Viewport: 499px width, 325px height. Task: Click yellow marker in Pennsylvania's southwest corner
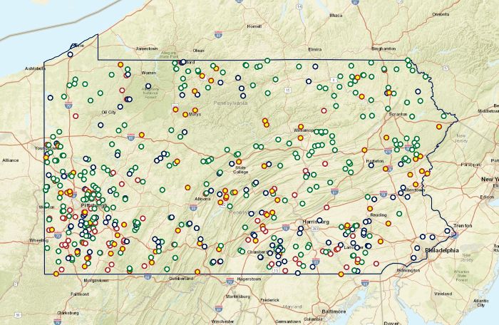coord(56,274)
